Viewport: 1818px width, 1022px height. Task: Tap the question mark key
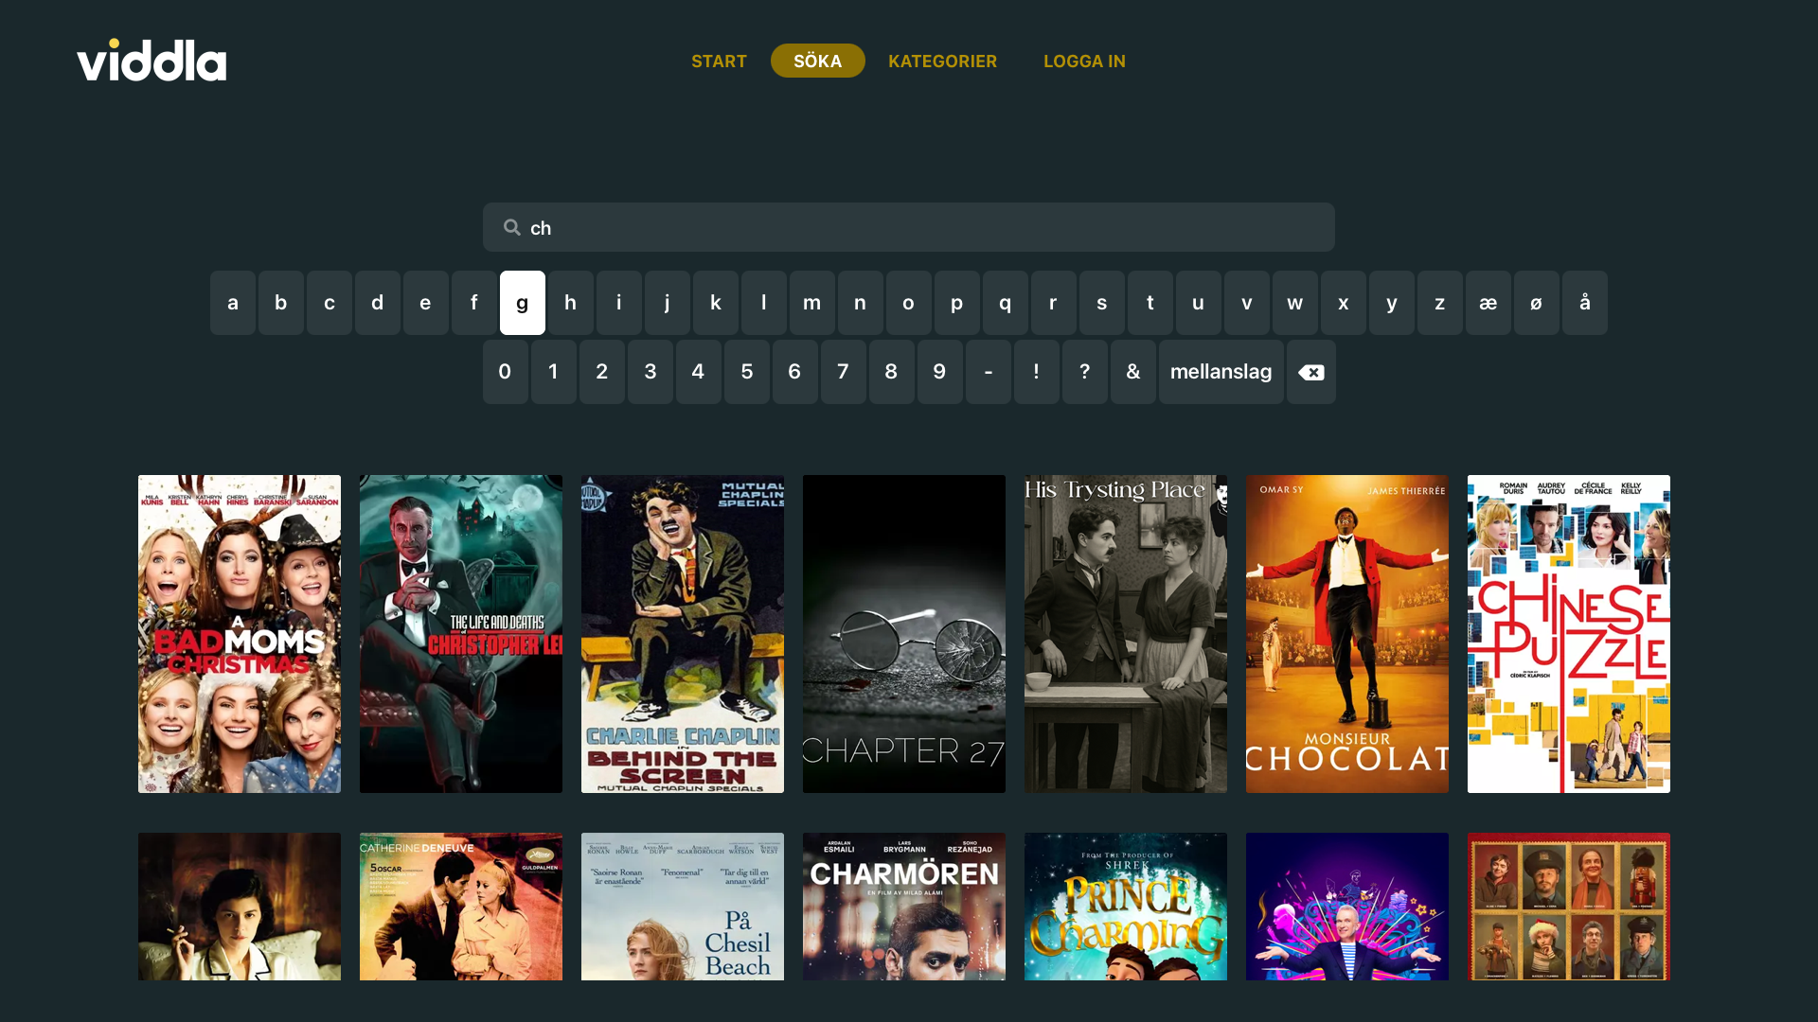(x=1085, y=372)
